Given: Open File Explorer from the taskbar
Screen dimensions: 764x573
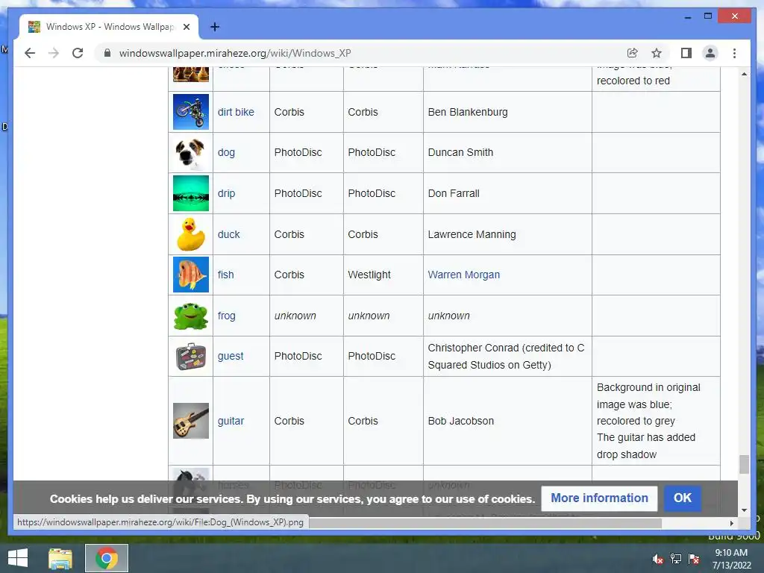Looking at the screenshot, I should pyautogui.click(x=60, y=558).
